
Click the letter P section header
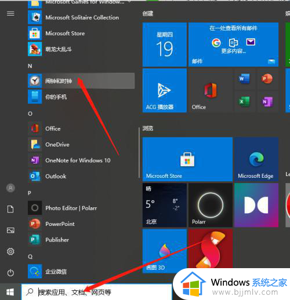pos(30,193)
